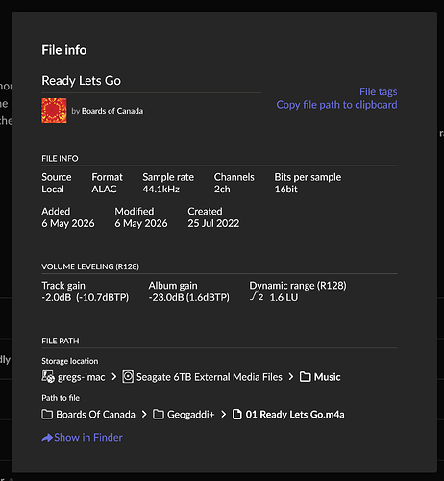
Task: Open artist Boards of Canada
Action: (x=112, y=111)
